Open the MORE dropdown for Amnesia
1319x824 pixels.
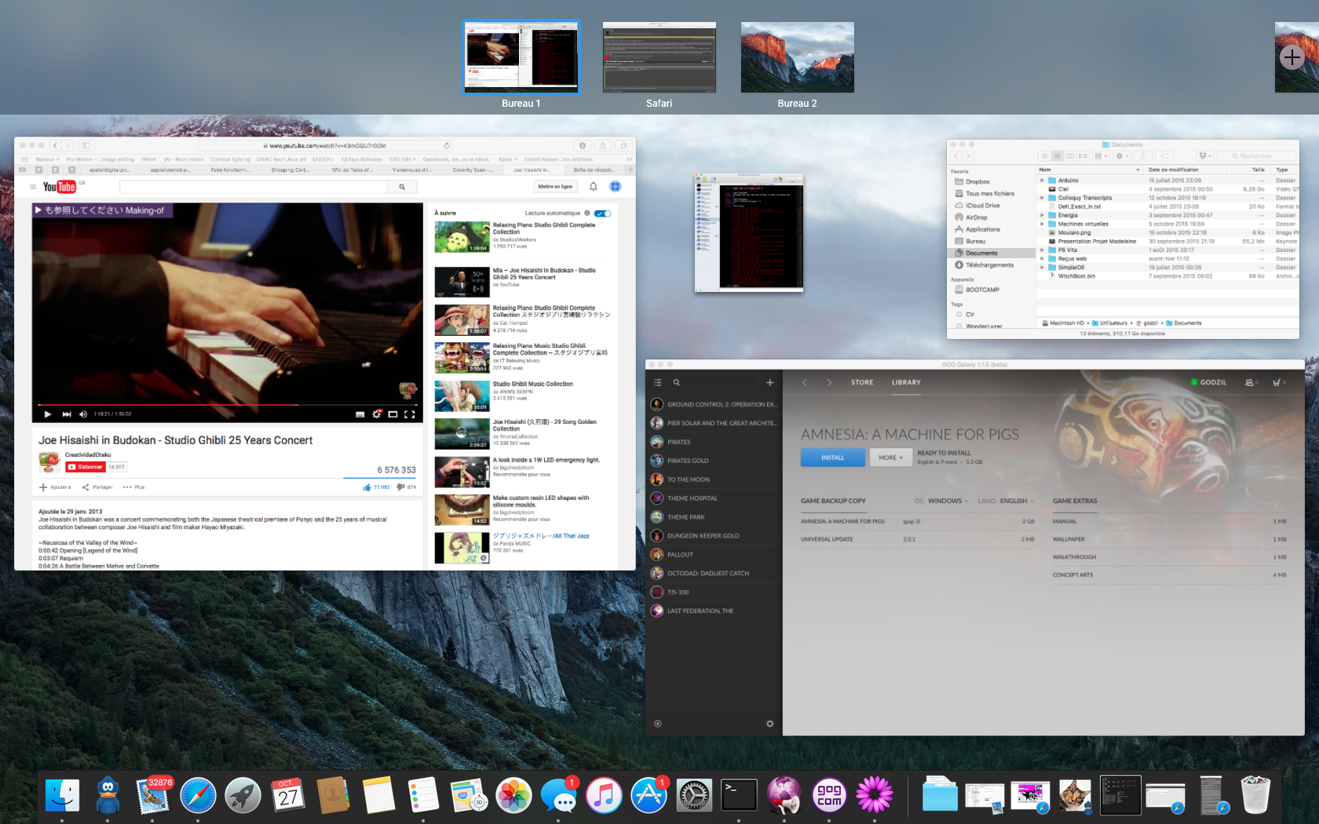pyautogui.click(x=890, y=458)
